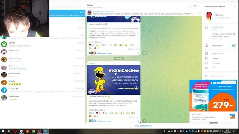
Task: Click the Подробнее button in the ad
Action: pos(213,123)
